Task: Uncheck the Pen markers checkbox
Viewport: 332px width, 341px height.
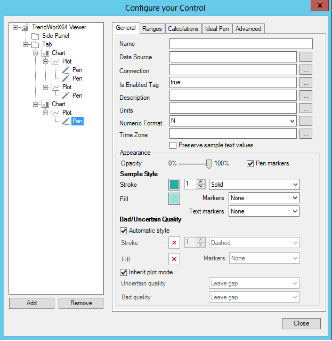Action: click(250, 163)
